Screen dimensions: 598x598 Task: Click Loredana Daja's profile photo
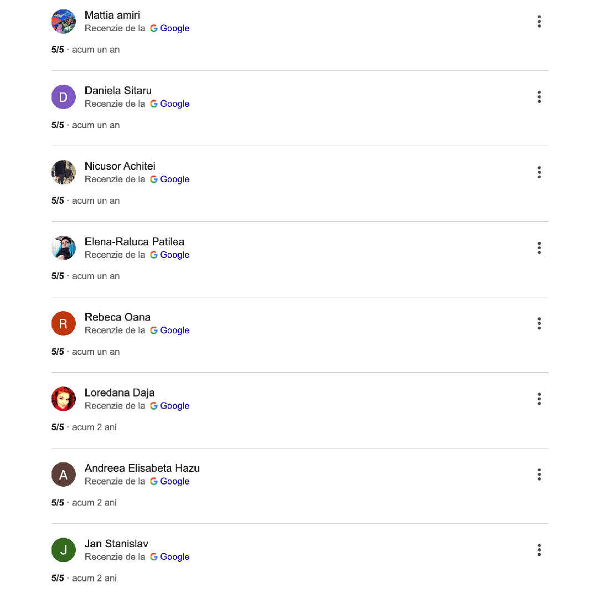(x=63, y=399)
